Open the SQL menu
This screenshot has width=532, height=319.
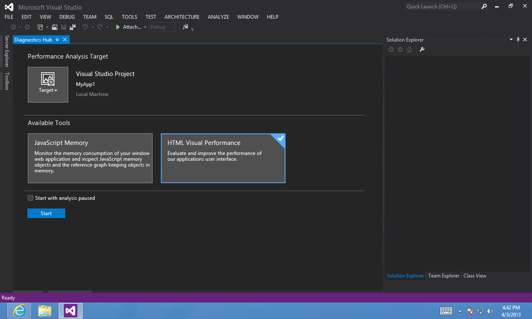109,17
